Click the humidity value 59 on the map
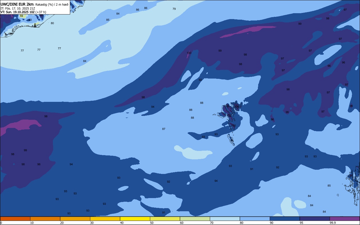360x225 pixels. (x=21, y=16)
